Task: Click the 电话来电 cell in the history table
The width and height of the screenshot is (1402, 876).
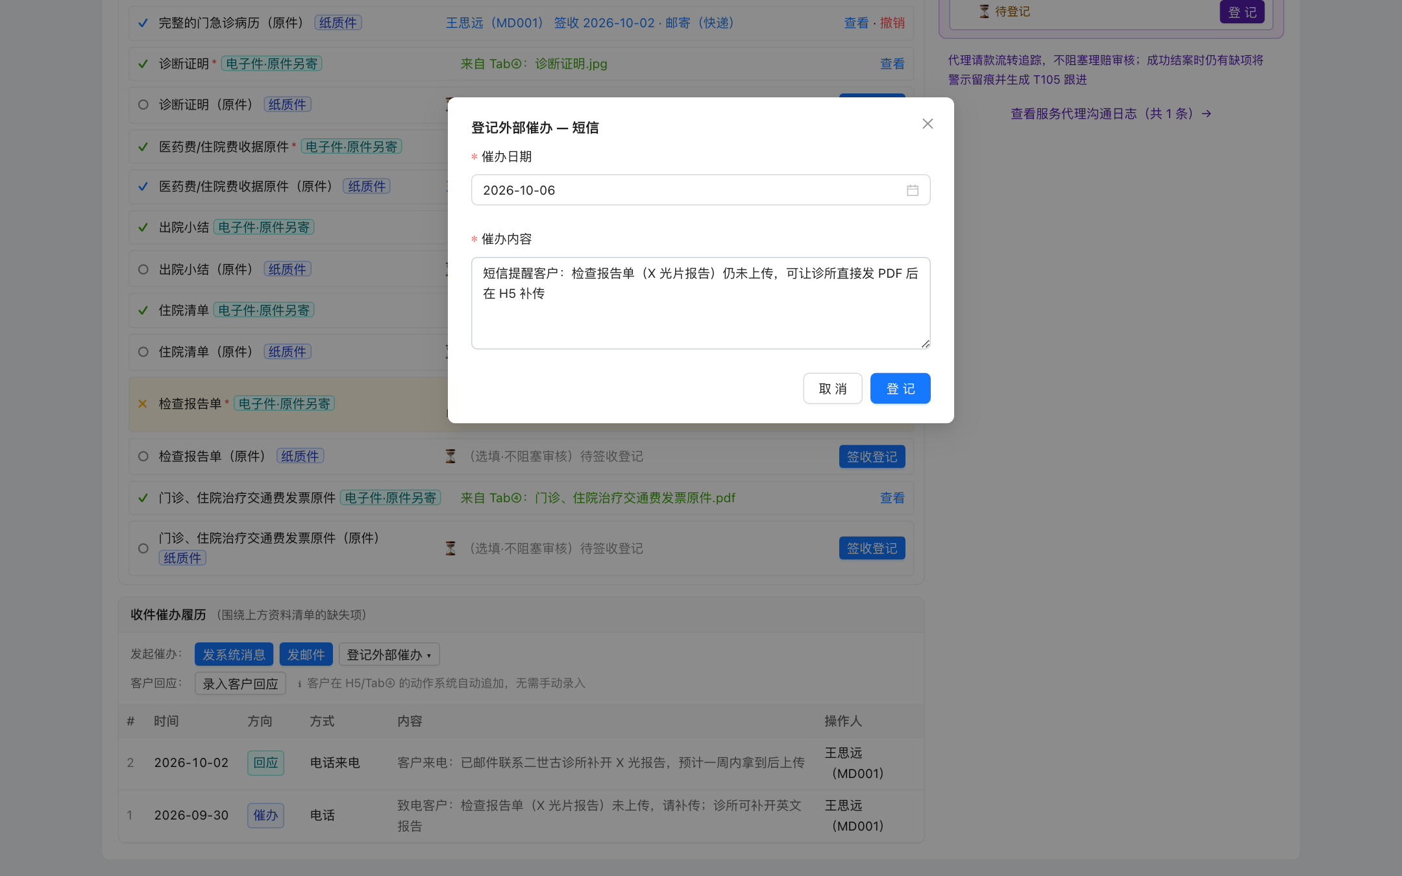Action: click(335, 762)
